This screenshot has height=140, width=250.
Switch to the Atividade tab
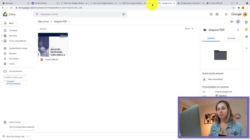[231, 38]
